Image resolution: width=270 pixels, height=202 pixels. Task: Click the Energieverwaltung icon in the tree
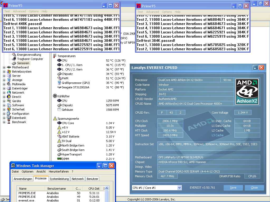tap(14, 55)
